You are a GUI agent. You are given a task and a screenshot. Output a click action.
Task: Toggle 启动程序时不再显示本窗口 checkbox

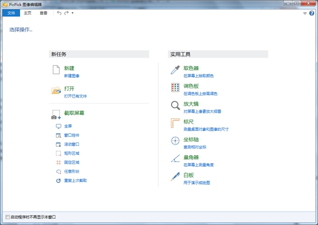(7, 217)
